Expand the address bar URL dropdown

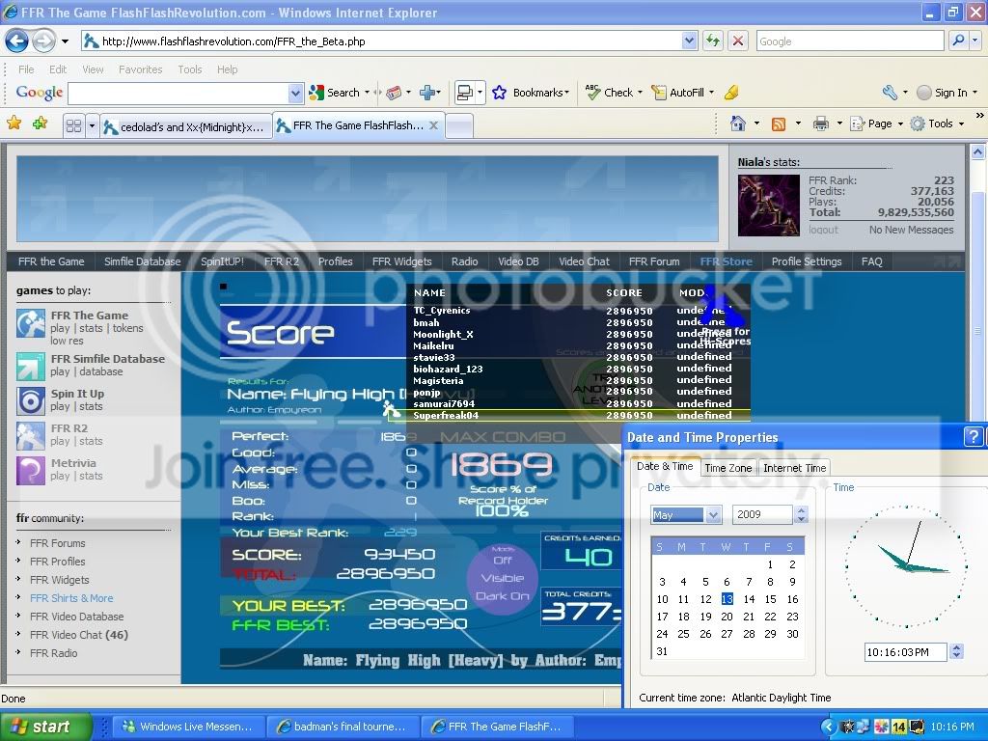pyautogui.click(x=689, y=41)
